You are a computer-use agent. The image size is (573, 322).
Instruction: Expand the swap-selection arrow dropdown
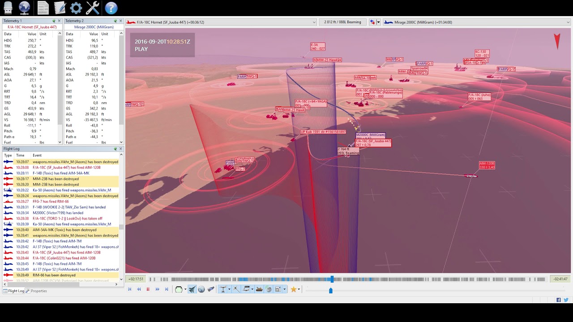click(378, 22)
